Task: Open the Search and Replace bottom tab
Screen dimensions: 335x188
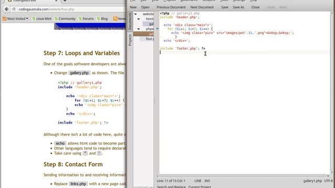Action: 171,187
